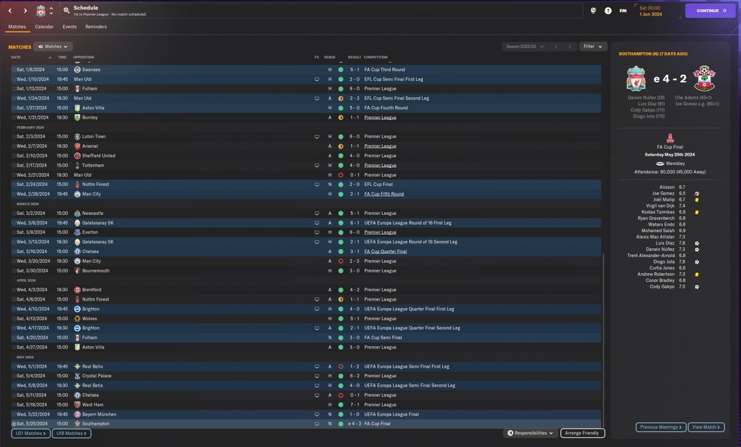This screenshot has width=741, height=447.
Task: Open the Season 2023/24 dropdown
Action: coord(524,46)
